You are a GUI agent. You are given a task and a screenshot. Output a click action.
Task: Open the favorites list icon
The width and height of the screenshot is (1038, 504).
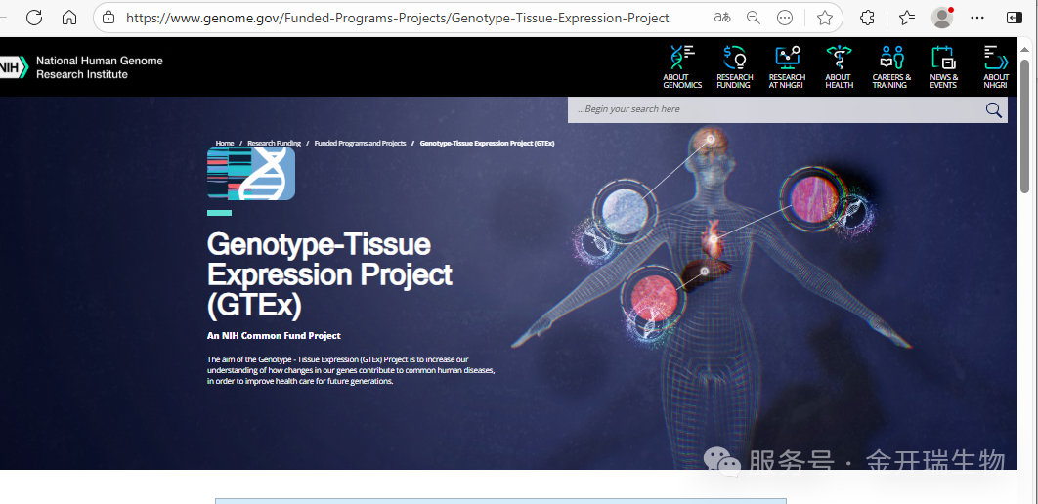coord(908,18)
